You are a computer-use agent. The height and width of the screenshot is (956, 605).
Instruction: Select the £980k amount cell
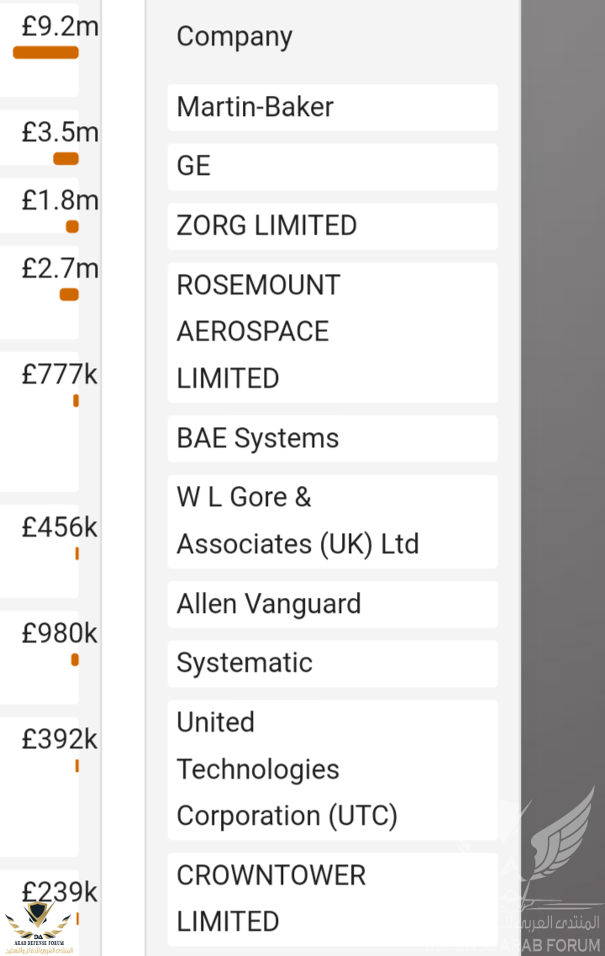[x=59, y=634]
